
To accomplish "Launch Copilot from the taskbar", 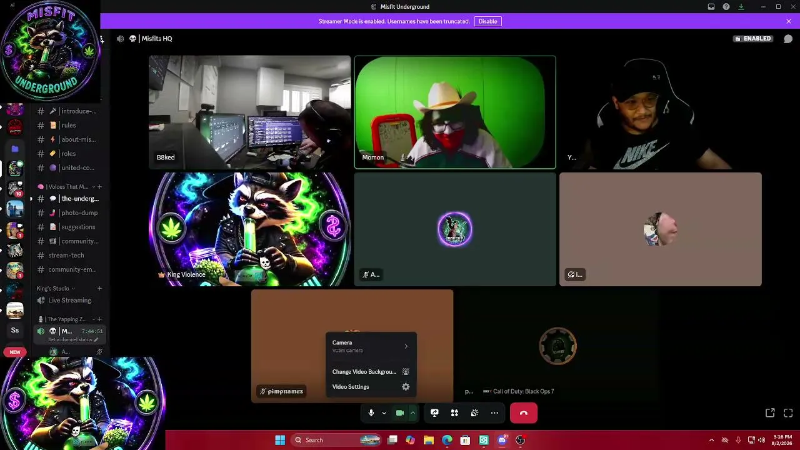I will pos(410,440).
